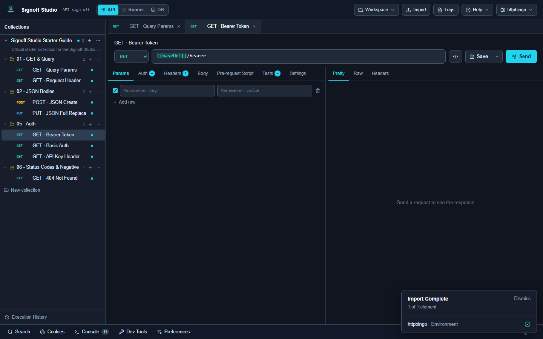Open more options for 06 - Status Codes folder
This screenshot has width=543, height=339.
point(98,167)
